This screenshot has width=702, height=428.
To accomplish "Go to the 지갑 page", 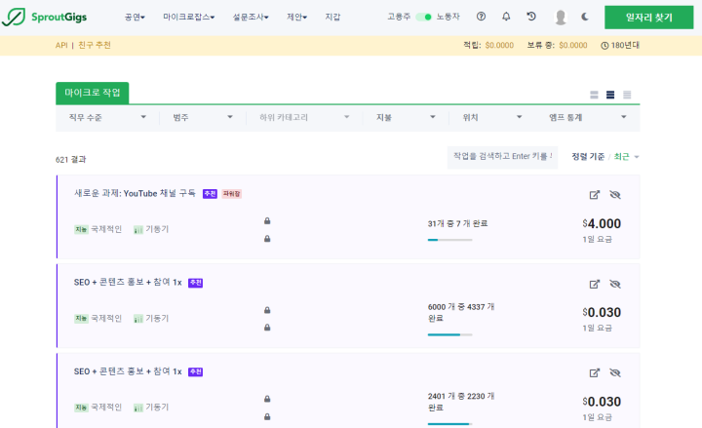I will point(332,17).
